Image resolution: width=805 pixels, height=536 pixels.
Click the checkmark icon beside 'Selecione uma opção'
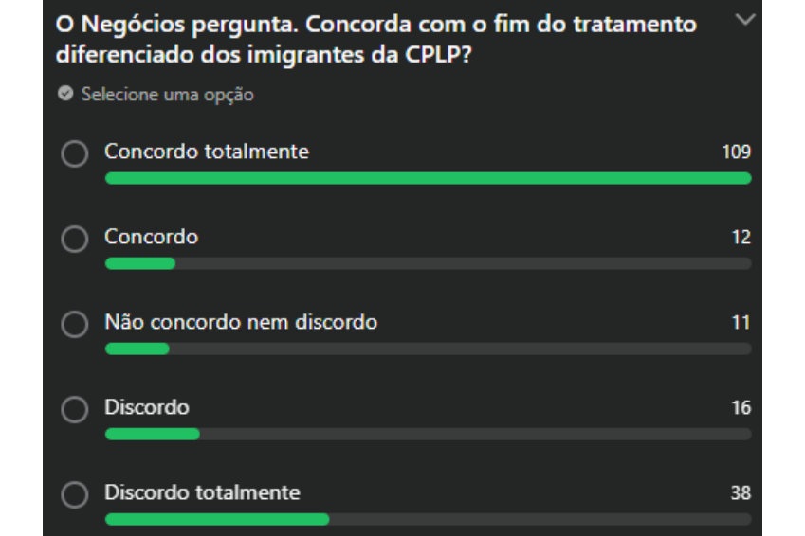[65, 95]
